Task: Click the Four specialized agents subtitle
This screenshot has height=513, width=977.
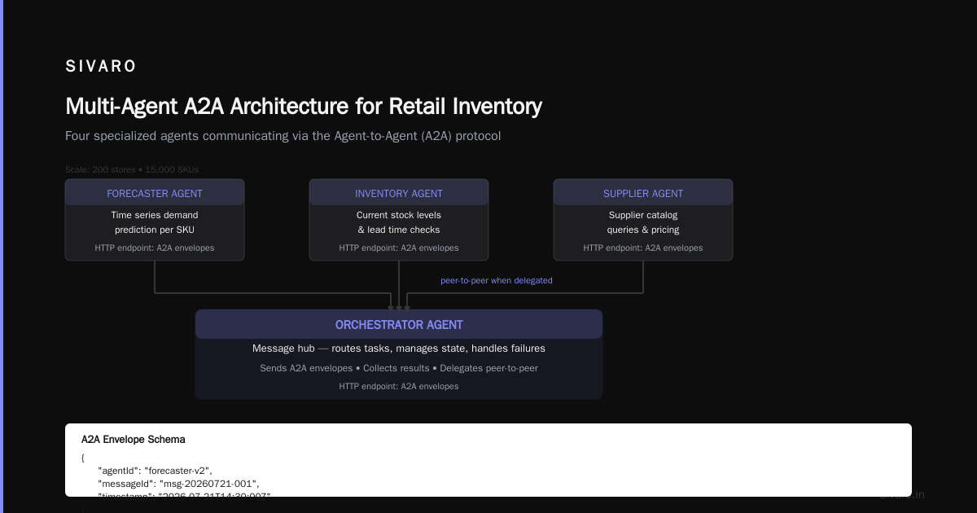Action: 283,136
